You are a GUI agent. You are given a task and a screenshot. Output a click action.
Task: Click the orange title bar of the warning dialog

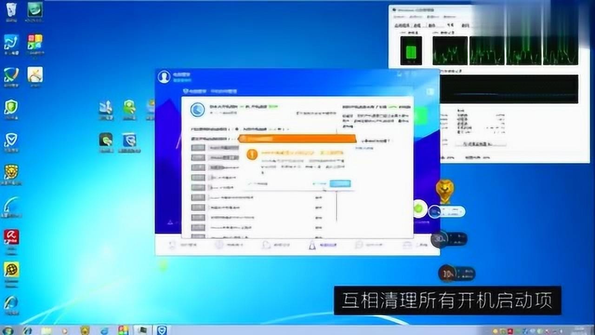[297, 139]
